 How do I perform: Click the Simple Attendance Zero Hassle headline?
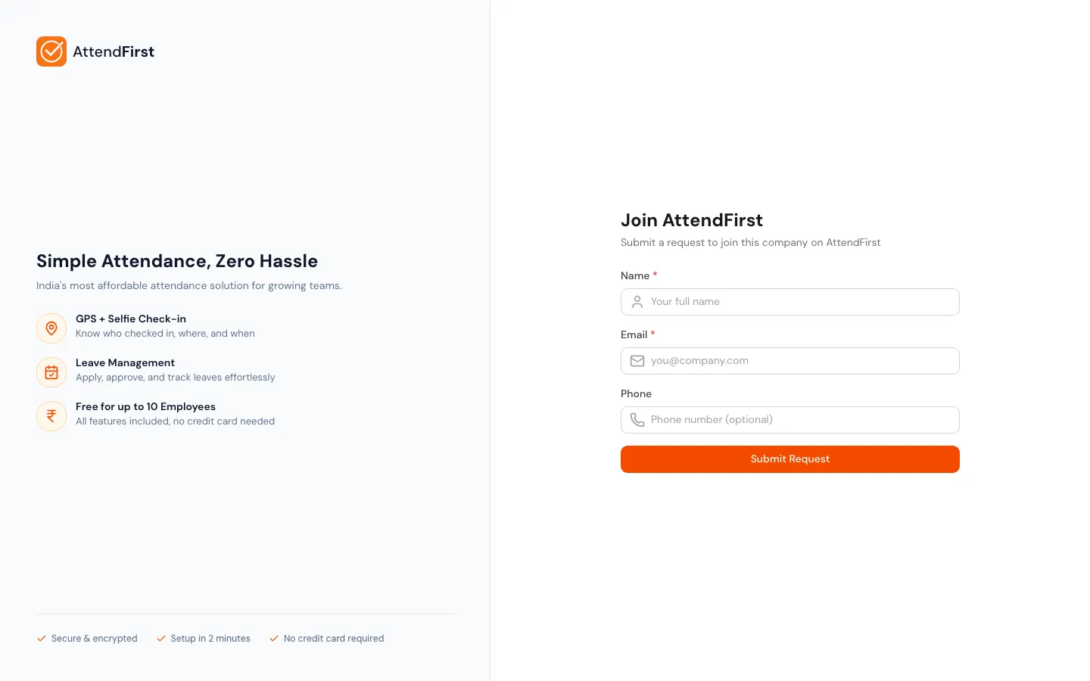point(177,261)
